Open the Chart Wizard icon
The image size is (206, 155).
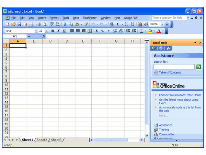140,24
